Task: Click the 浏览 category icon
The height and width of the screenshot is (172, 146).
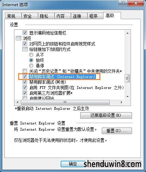Action: [19, 38]
